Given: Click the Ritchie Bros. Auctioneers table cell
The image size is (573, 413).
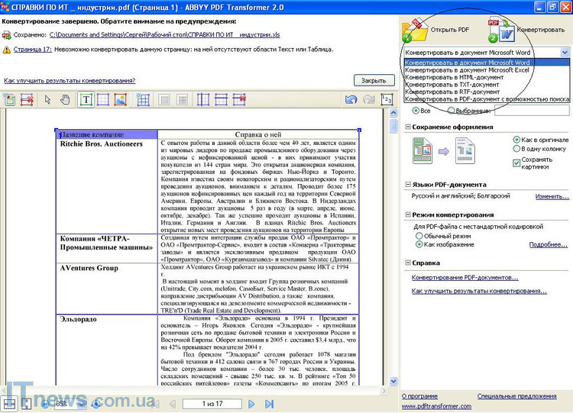Looking at the screenshot, I should pyautogui.click(x=107, y=186).
